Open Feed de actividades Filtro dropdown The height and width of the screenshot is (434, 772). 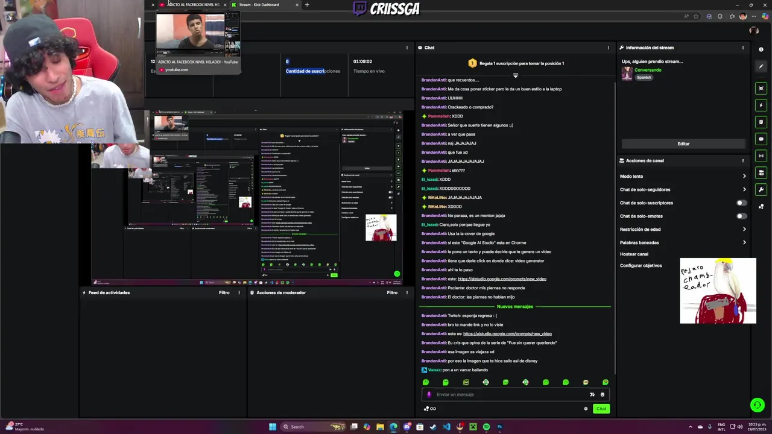tap(224, 292)
